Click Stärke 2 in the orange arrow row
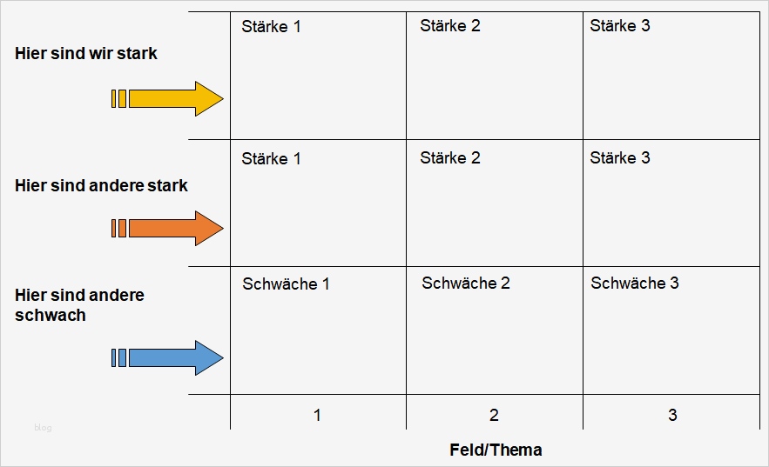 click(450, 157)
